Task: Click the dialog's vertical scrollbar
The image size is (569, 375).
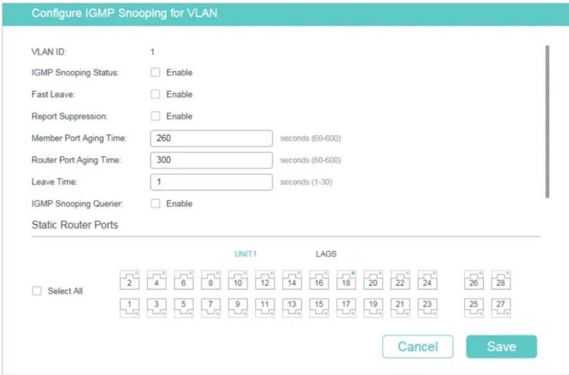Action: (x=547, y=122)
